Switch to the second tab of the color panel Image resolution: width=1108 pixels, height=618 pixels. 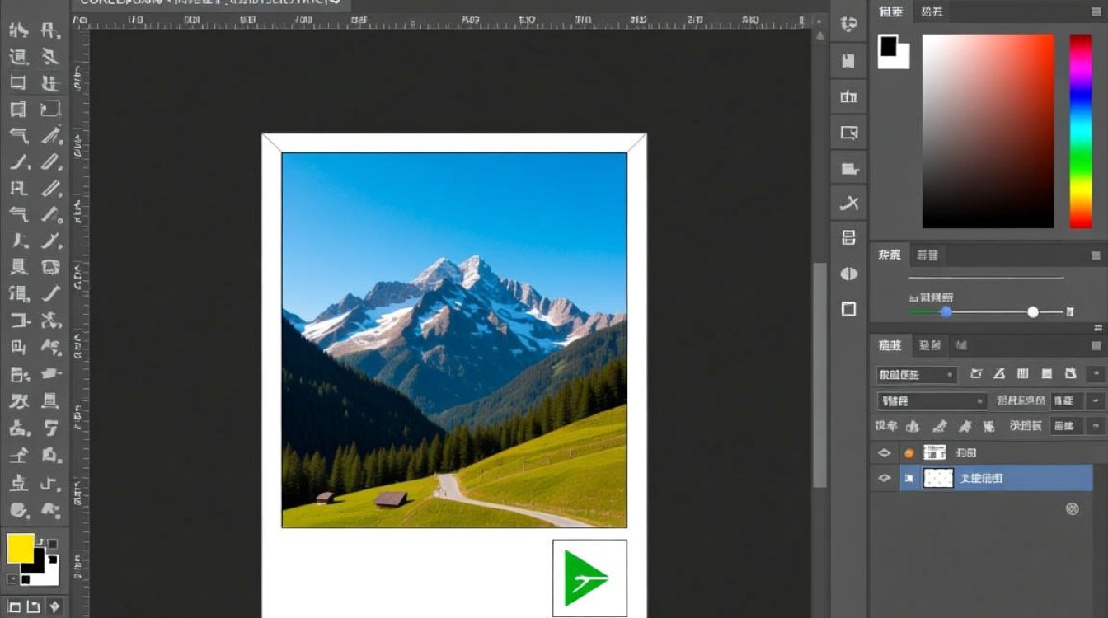tap(932, 12)
